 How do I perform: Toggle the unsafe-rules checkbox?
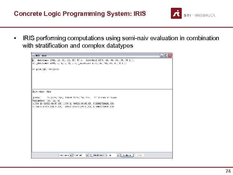pos(92,155)
